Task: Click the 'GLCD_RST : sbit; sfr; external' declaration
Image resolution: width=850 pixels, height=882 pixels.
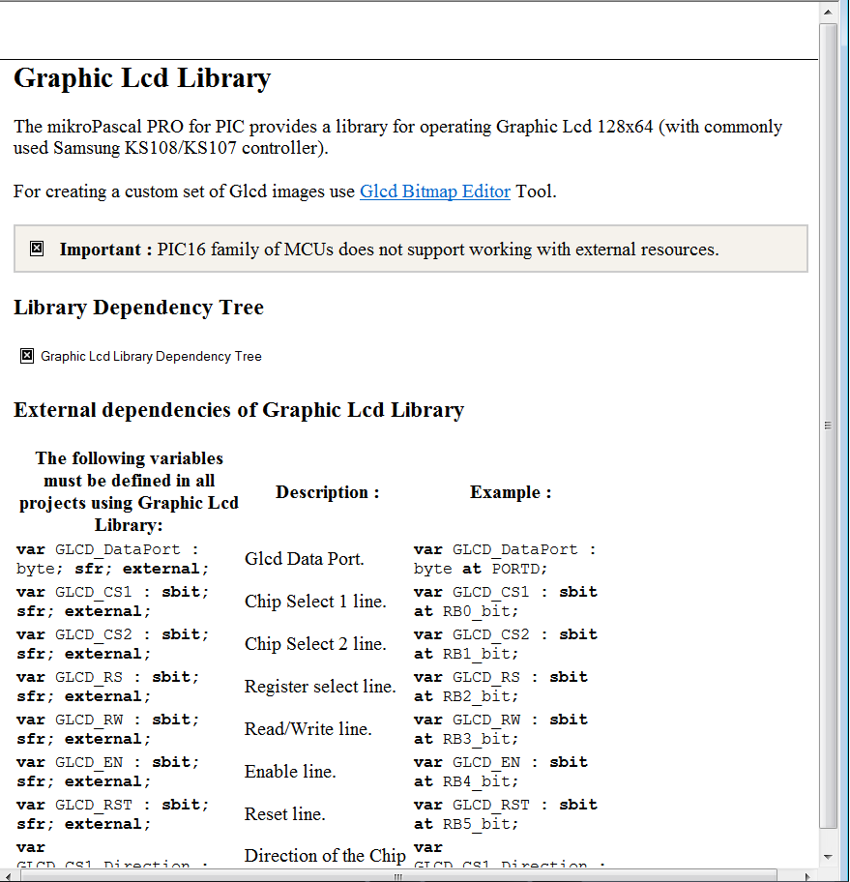Action: point(112,814)
